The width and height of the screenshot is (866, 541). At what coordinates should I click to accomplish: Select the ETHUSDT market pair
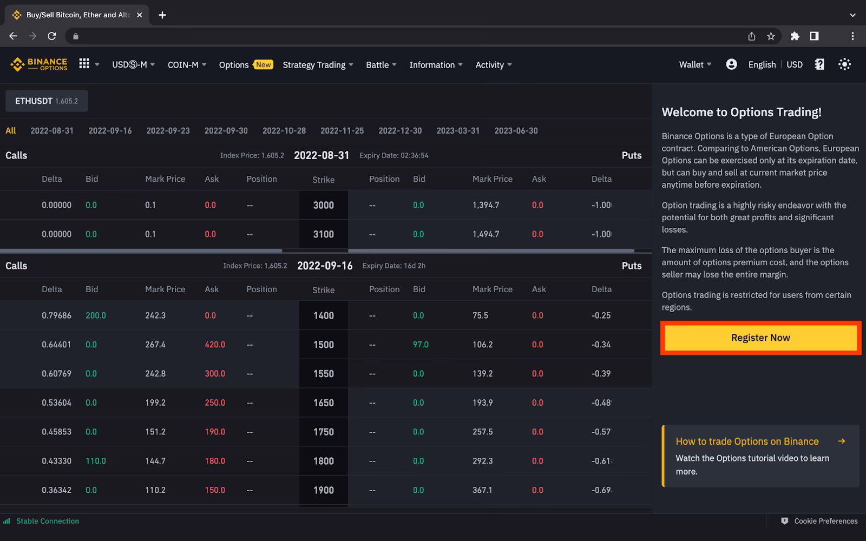coord(46,101)
